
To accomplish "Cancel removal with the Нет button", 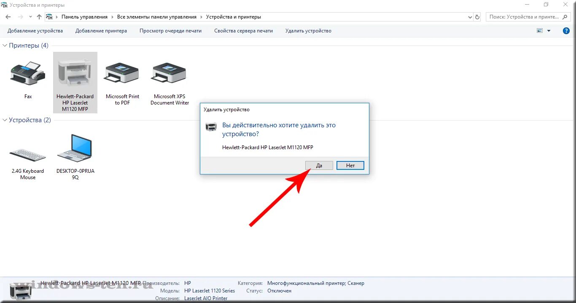I will [350, 166].
